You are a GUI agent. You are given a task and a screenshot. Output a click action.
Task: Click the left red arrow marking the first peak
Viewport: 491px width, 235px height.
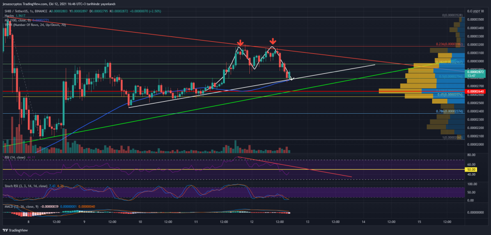click(x=239, y=44)
